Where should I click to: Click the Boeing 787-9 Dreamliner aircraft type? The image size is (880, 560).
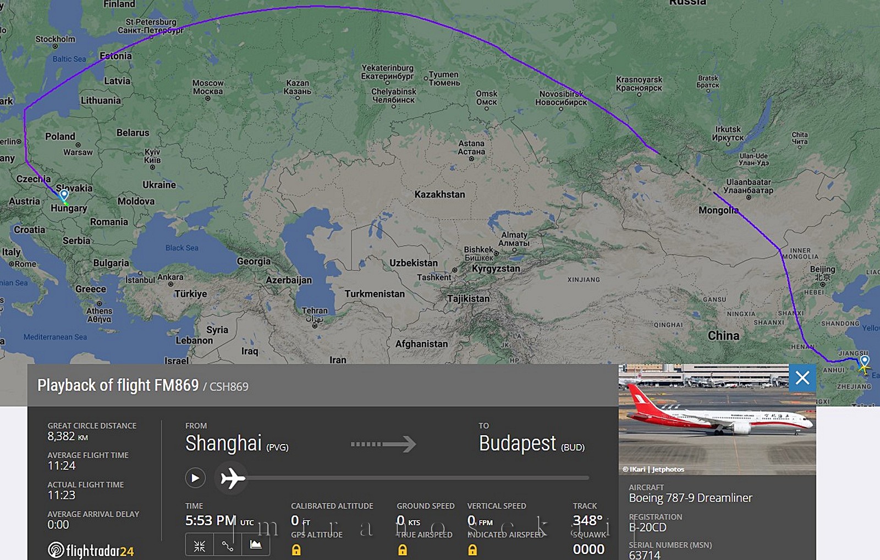click(690, 498)
